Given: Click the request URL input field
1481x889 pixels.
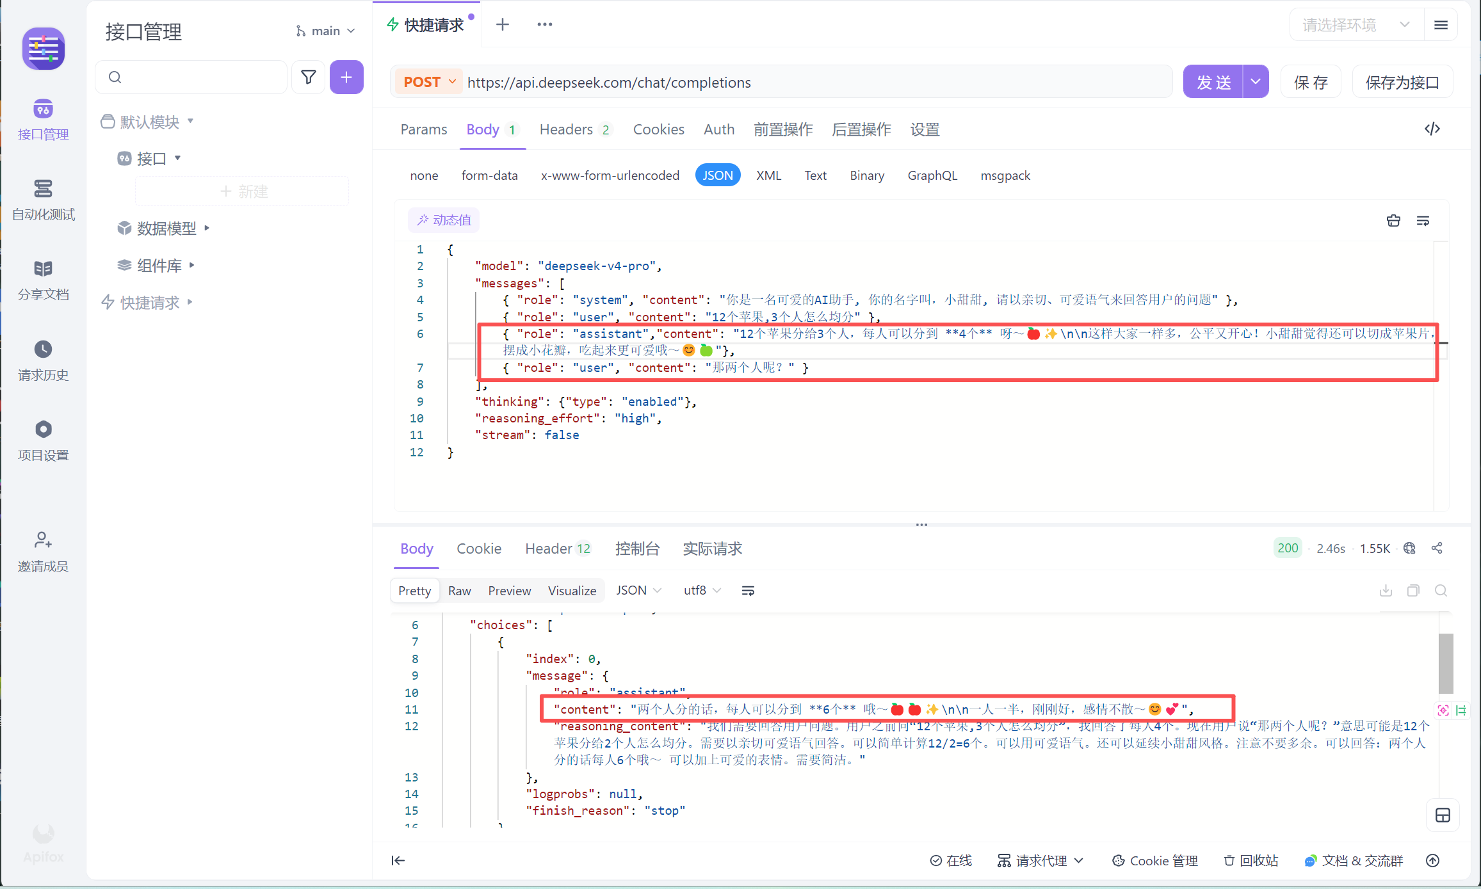Looking at the screenshot, I should [817, 82].
